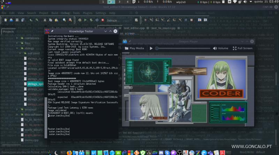Viewport: 279px width, 155px height.
Task: Open Firefox from the dock
Action: (x=69, y=153)
